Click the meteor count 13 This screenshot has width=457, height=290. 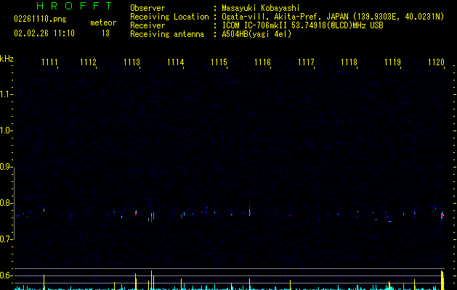105,33
